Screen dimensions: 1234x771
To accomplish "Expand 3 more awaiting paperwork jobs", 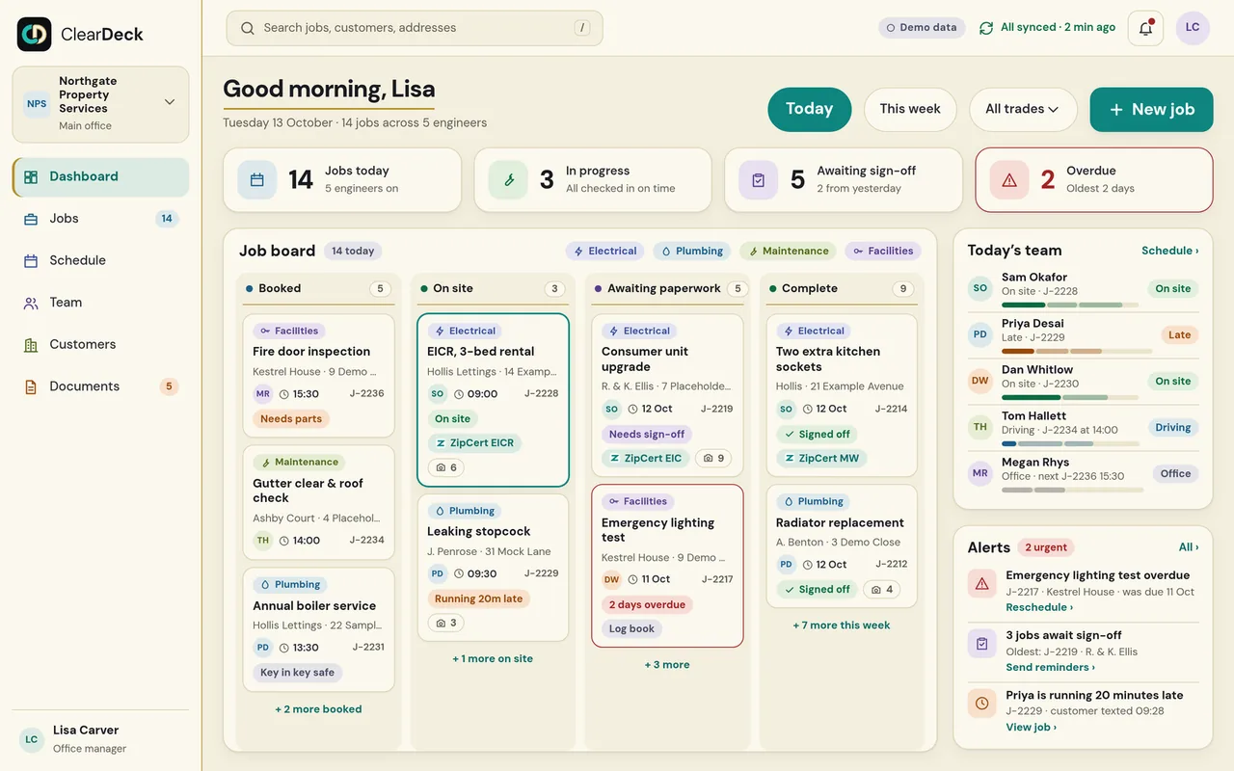I will click(x=667, y=665).
